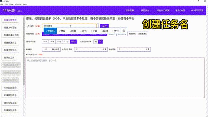Open 我的网站 in the top navigation

145,10
